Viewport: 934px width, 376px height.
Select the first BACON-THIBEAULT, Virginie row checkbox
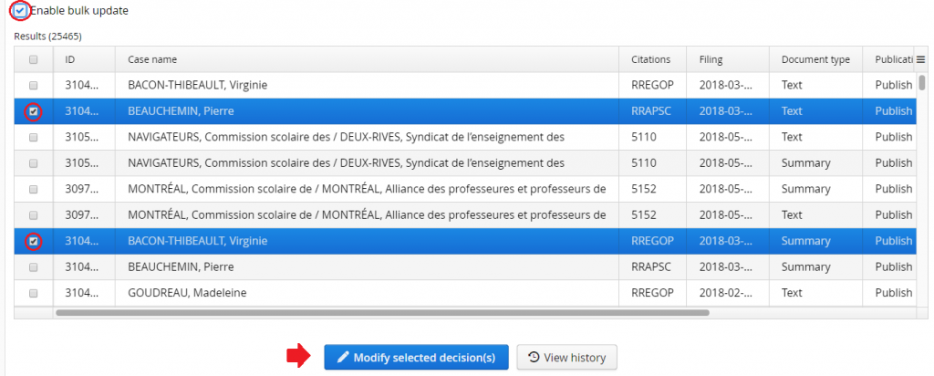pyautogui.click(x=34, y=86)
